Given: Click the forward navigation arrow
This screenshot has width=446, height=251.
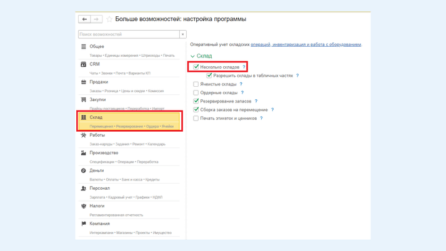Looking at the screenshot, I should click(x=96, y=19).
